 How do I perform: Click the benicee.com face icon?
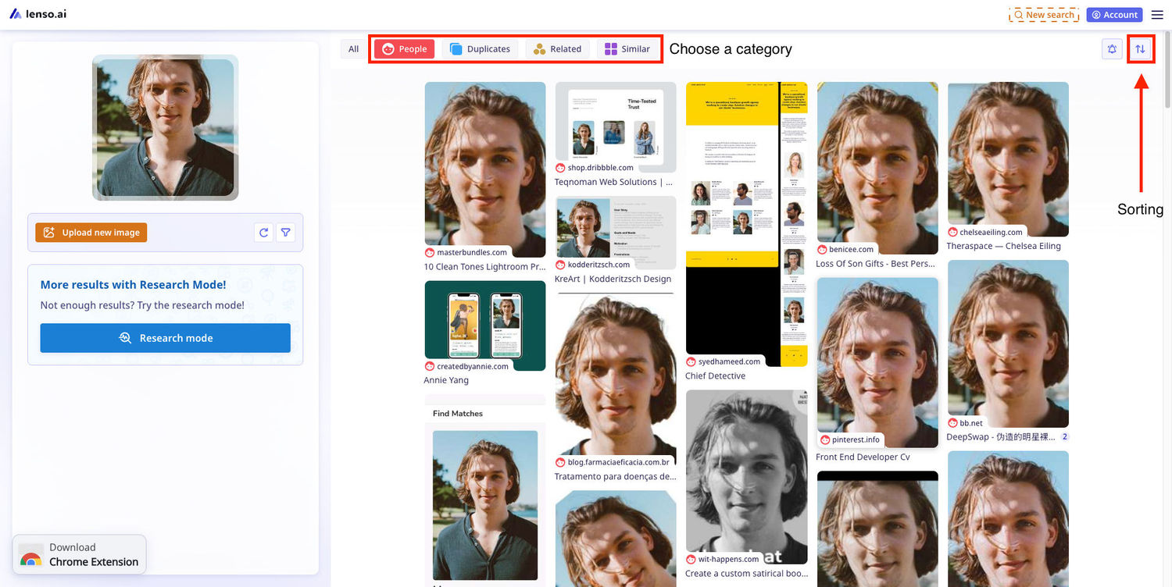822,250
